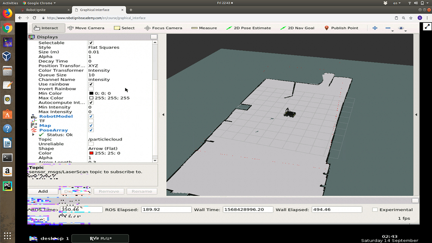Enable the TF display checkbox
This screenshot has height=243, width=432.
point(91,121)
